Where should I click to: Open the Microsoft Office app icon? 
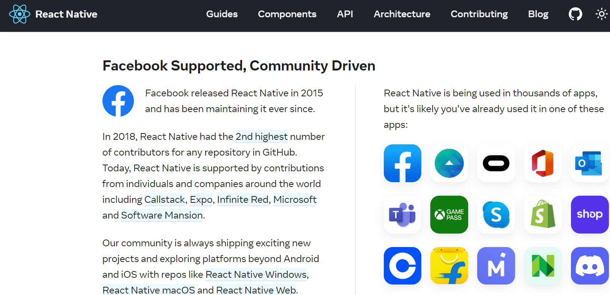543,163
